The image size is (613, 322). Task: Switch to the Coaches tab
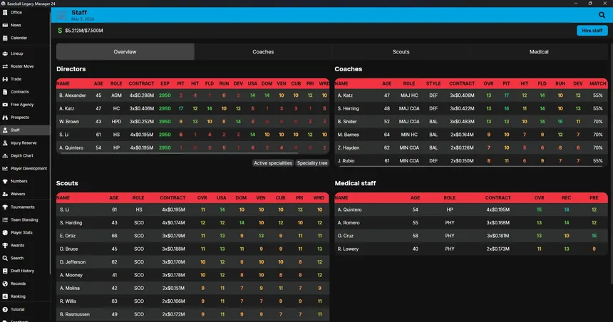[x=263, y=51]
